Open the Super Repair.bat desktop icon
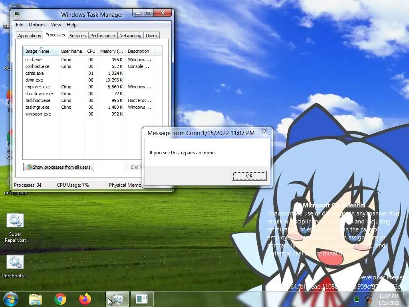 (x=15, y=228)
